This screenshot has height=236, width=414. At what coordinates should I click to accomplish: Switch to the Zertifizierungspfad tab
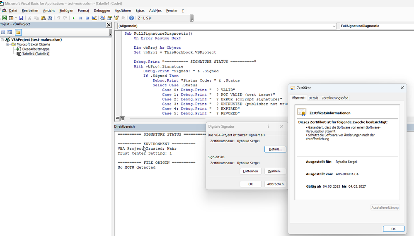pyautogui.click(x=335, y=98)
